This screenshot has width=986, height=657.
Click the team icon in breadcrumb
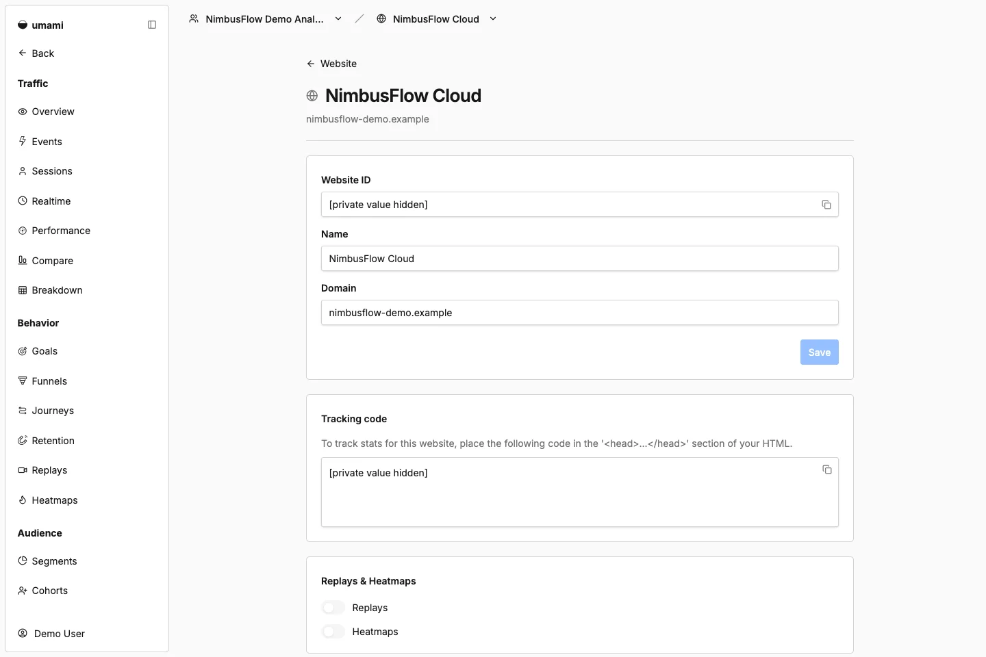(194, 18)
